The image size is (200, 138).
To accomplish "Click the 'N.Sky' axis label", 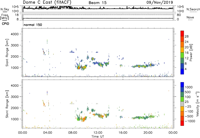I will point(5,9).
